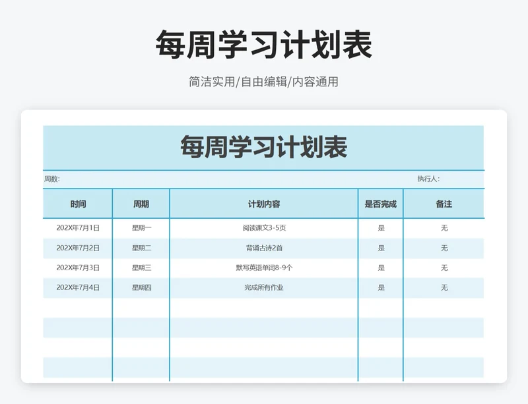Select the 无 remark in the 7月3日 row
The height and width of the screenshot is (404, 528).
click(x=444, y=268)
